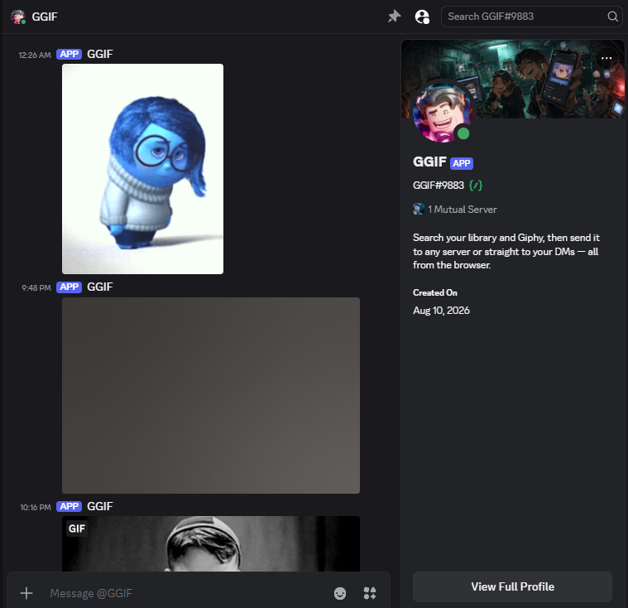
Task: Click the APP tag next to profile name
Action: click(462, 163)
